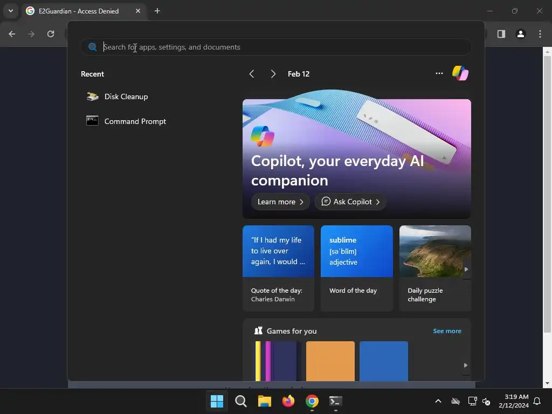Open File Explorer from the taskbar
The image size is (552, 414).
pos(264,401)
